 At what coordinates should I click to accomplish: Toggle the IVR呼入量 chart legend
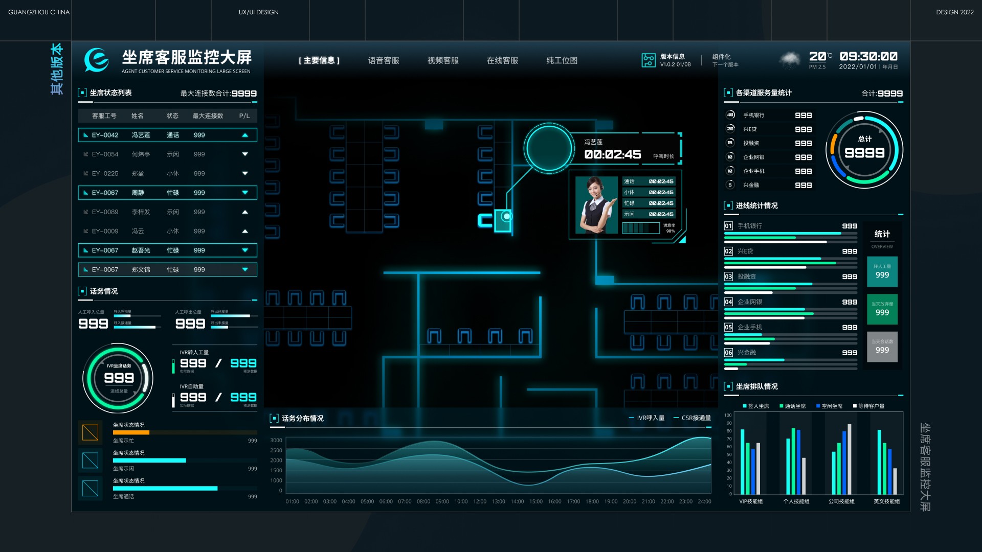[x=646, y=418]
